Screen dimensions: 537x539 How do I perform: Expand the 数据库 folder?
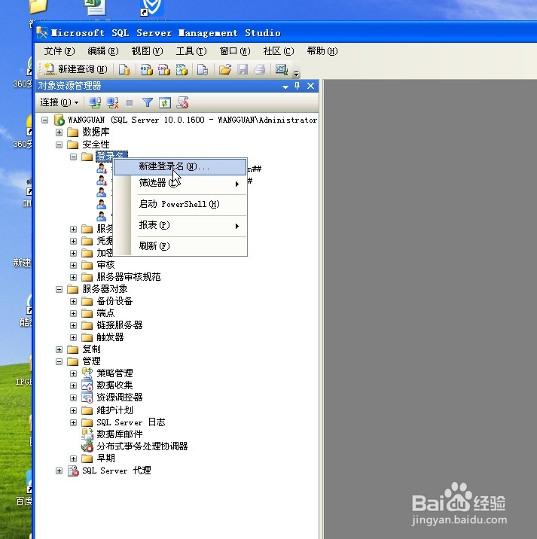tap(59, 132)
